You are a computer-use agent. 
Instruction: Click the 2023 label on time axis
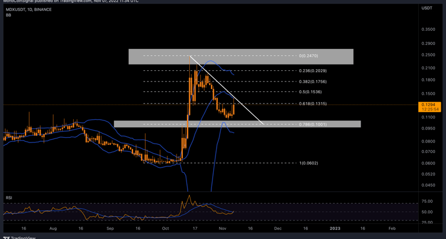[334, 229]
